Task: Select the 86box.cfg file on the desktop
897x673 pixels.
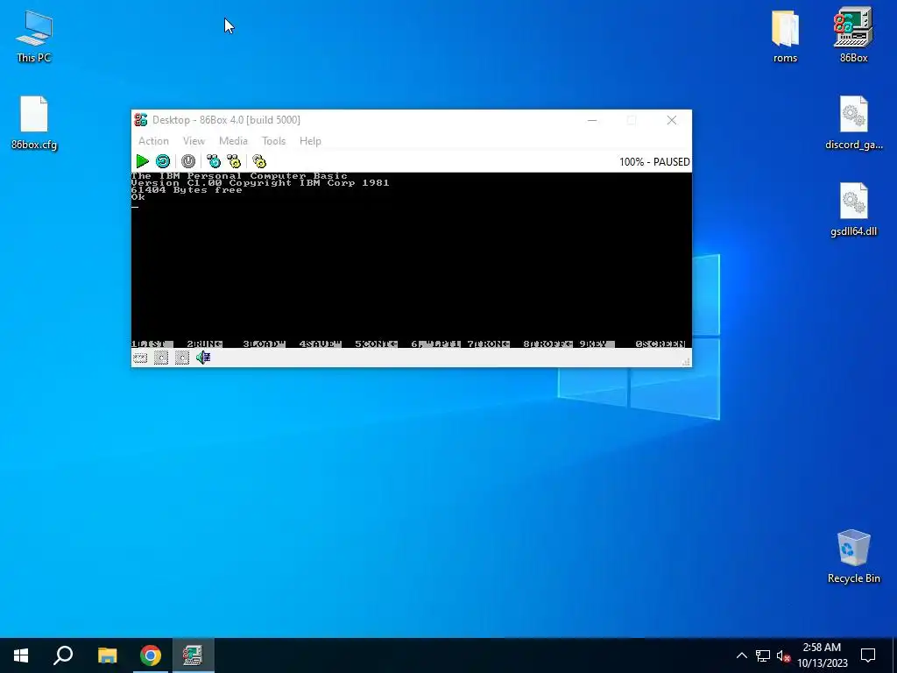Action: point(34,123)
